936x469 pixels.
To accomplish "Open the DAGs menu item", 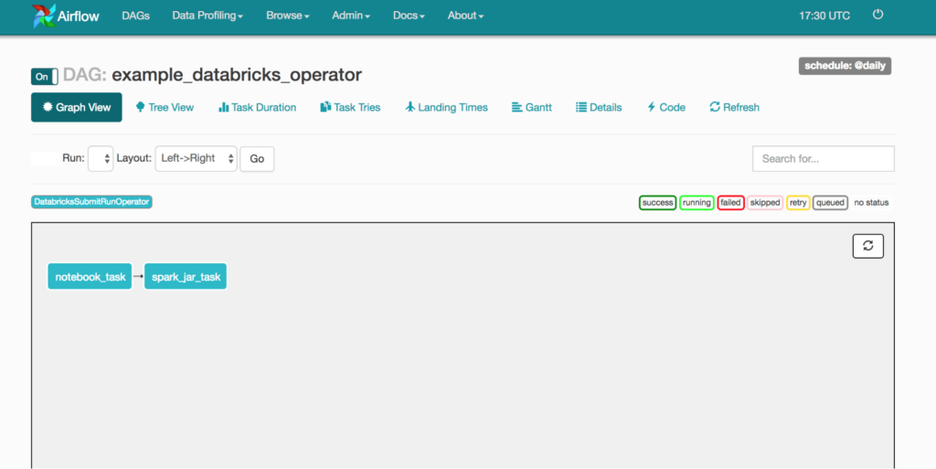I will pos(135,16).
